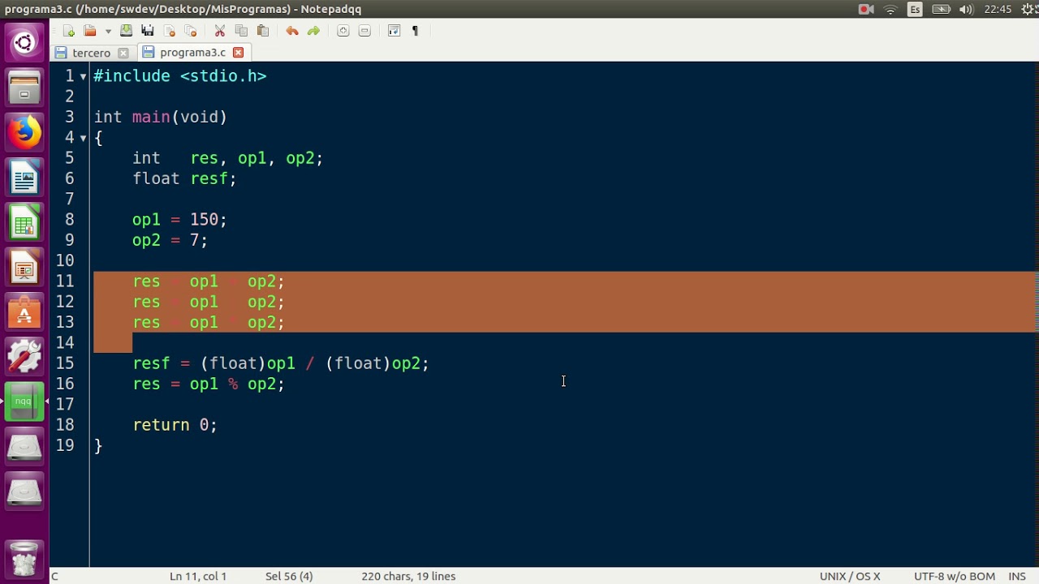
Task: Click the Save All toolbar icon
Action: point(148,31)
